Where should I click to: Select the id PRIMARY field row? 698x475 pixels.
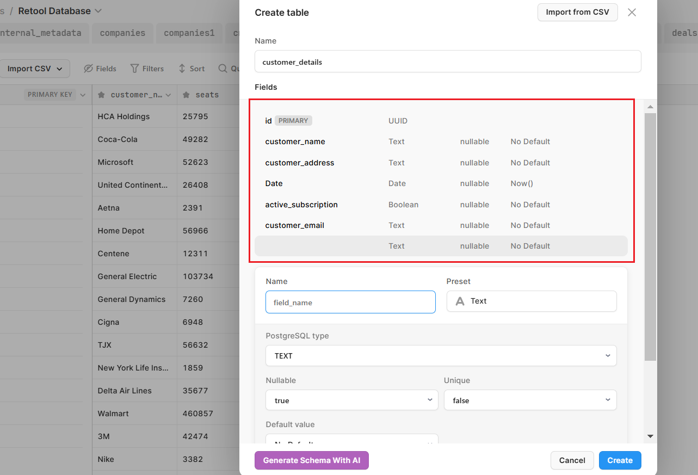(x=441, y=121)
